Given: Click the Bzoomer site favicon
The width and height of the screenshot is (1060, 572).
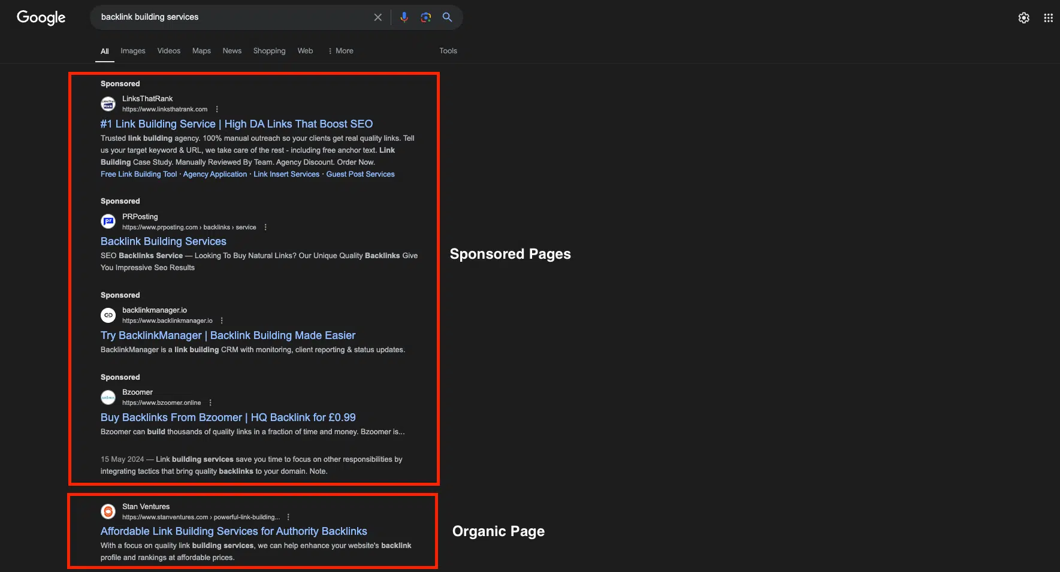Looking at the screenshot, I should [108, 397].
